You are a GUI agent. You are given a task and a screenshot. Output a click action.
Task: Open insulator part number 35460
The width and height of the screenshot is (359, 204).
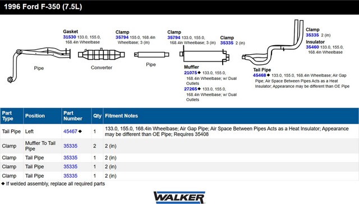(x=312, y=47)
